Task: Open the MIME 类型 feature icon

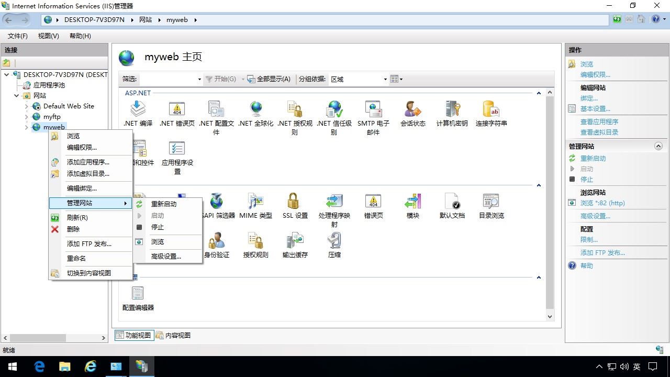Action: [255, 206]
